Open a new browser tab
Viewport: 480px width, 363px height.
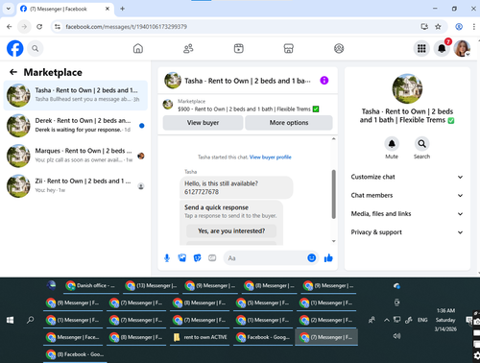(122, 9)
